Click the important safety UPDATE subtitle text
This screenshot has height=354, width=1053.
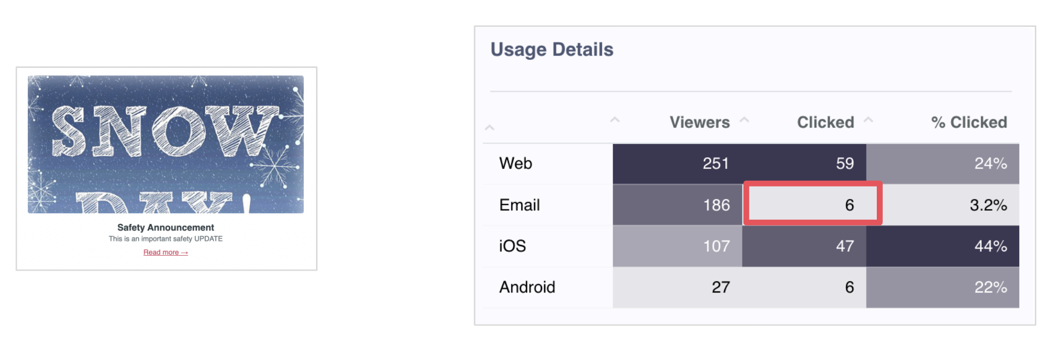(165, 238)
